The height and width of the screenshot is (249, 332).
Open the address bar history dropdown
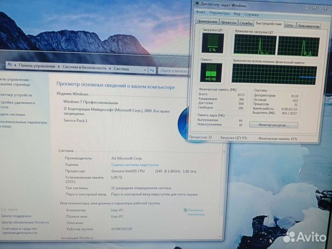pos(145,70)
